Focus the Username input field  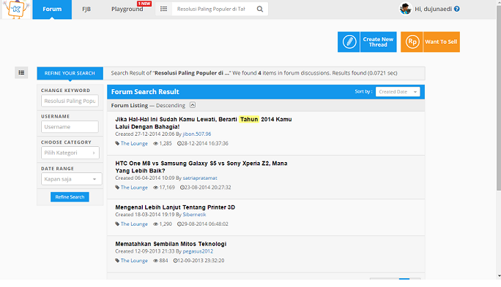(70, 127)
